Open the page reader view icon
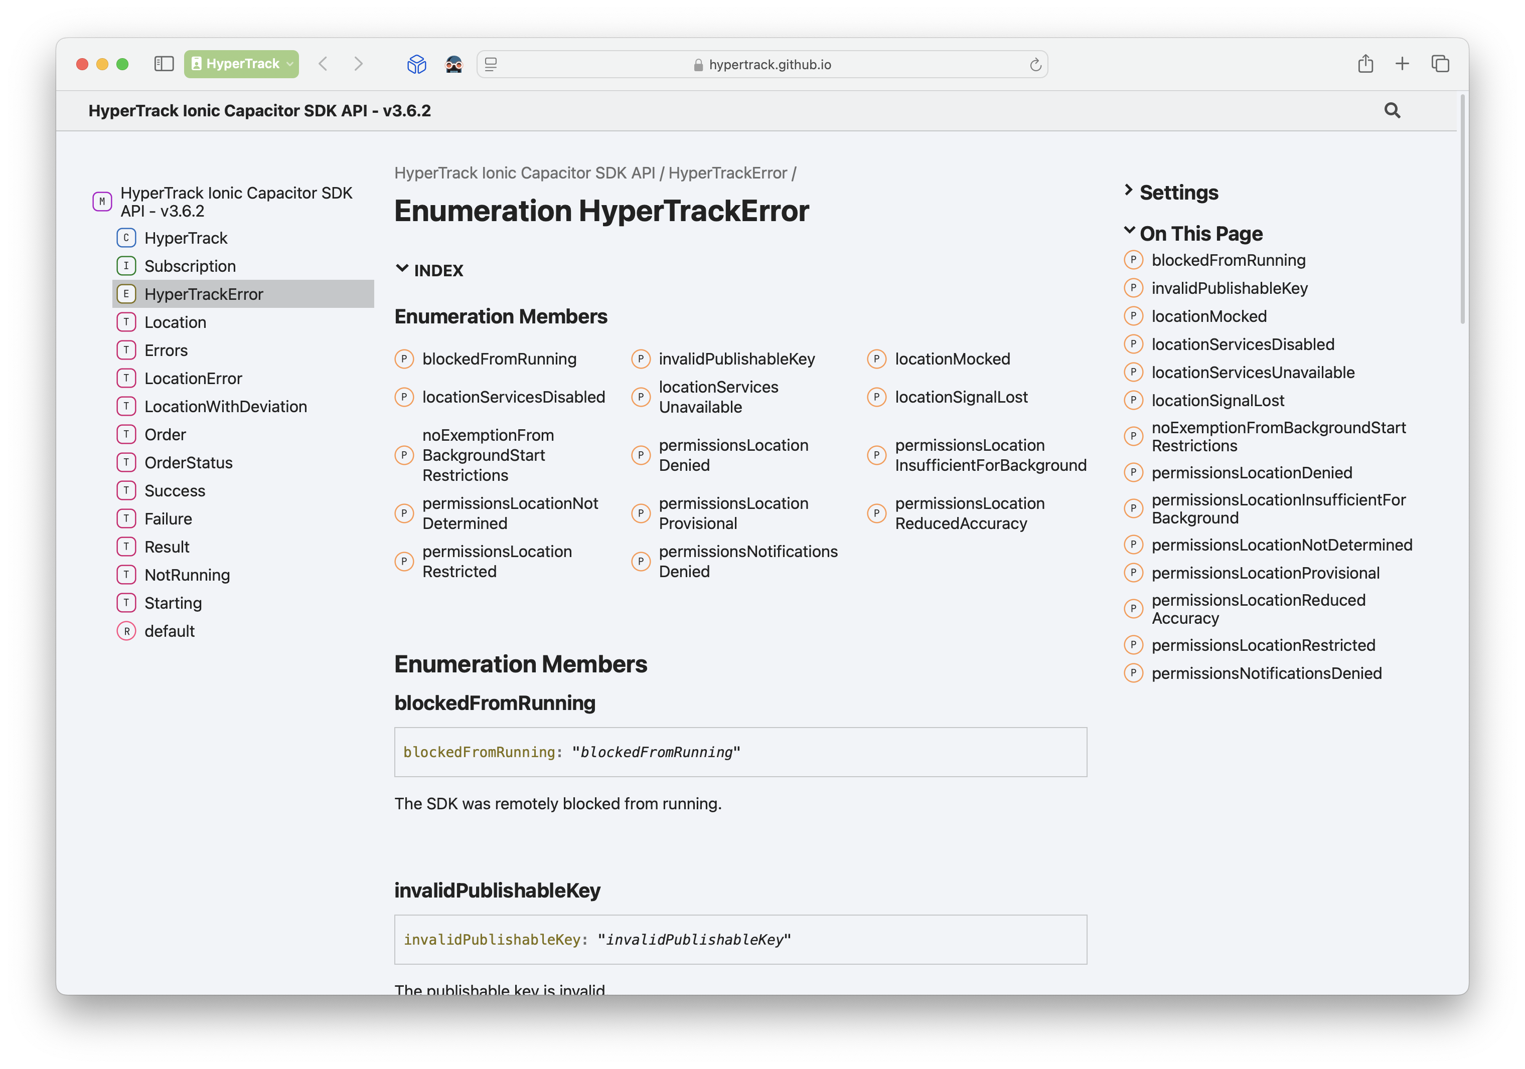The height and width of the screenshot is (1069, 1525). tap(491, 64)
